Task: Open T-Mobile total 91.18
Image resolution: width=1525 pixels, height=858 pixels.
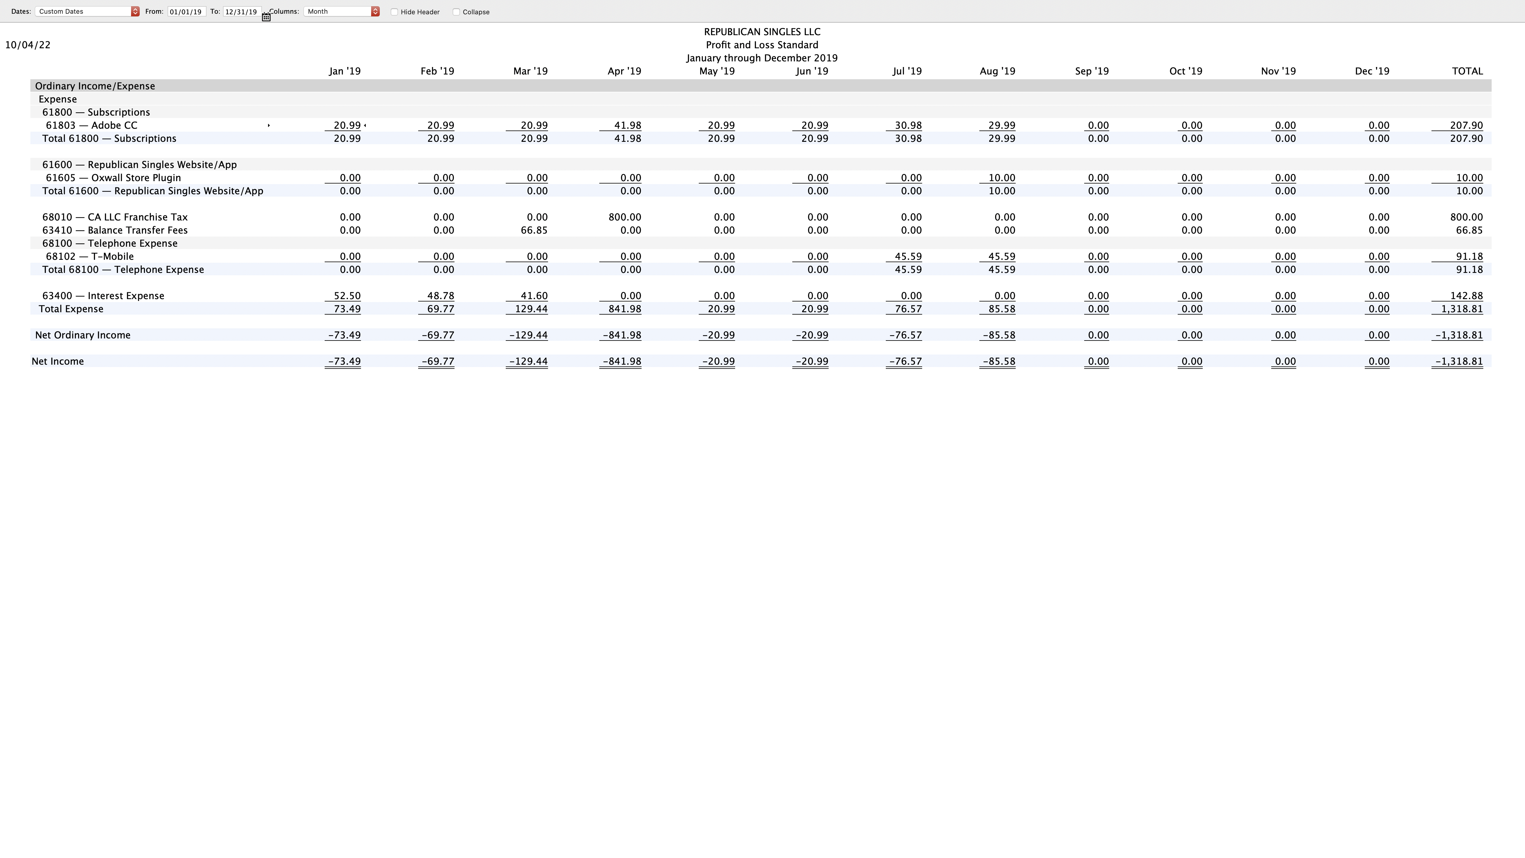Action: tap(1469, 257)
